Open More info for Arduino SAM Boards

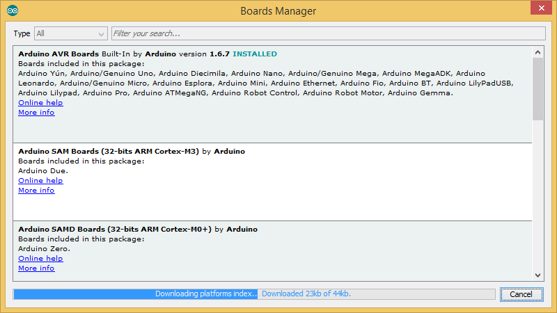tap(36, 191)
